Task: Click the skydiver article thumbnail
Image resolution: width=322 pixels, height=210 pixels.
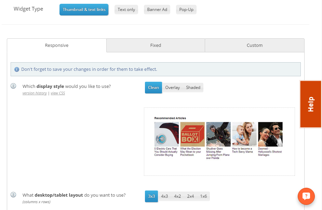Action: click(x=218, y=134)
